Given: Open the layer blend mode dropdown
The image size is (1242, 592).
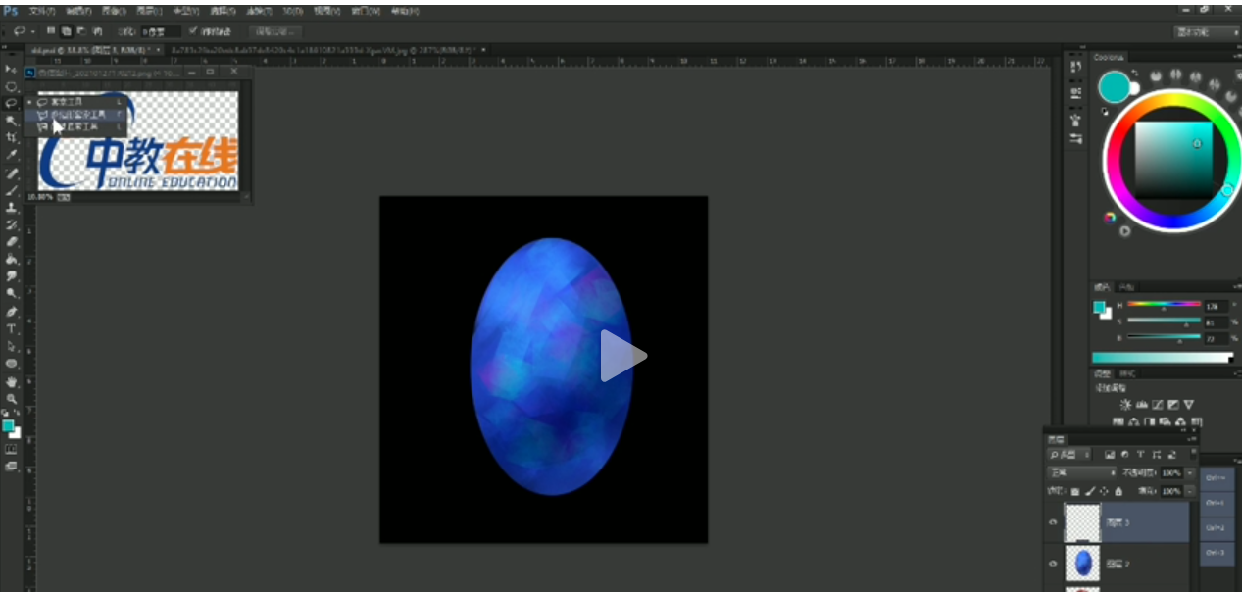Looking at the screenshot, I should coord(1081,472).
